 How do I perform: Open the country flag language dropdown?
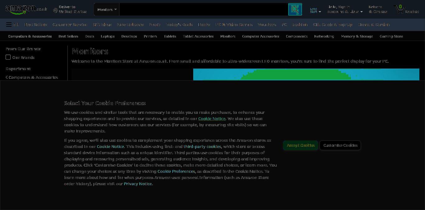(315, 11)
